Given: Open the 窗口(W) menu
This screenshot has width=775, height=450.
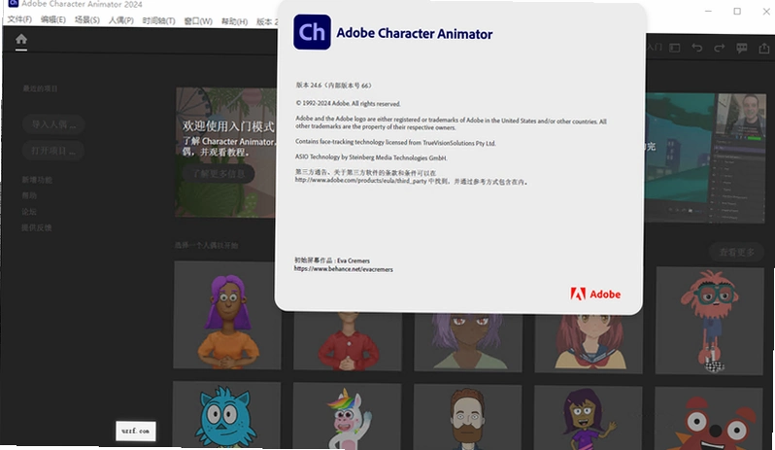Looking at the screenshot, I should [x=198, y=21].
